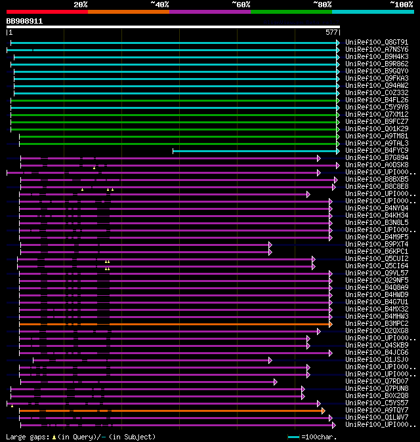The height and width of the screenshot is (442, 420).
Task: Select the query name BB908911
Action: click(24, 21)
